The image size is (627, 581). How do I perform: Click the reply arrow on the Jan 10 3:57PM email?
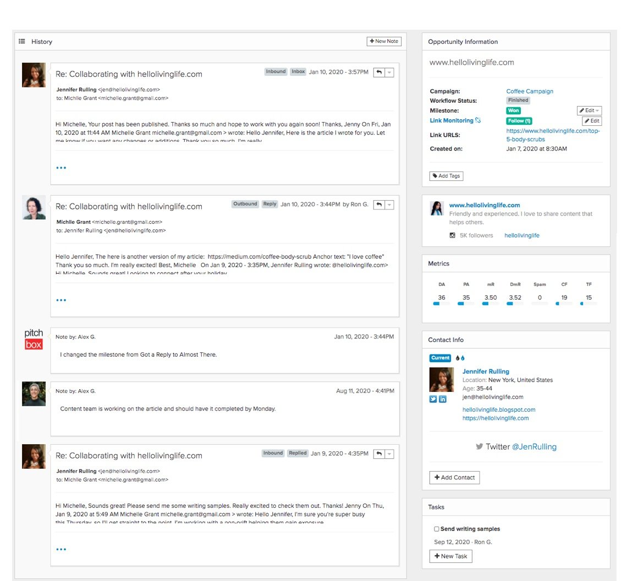point(379,73)
